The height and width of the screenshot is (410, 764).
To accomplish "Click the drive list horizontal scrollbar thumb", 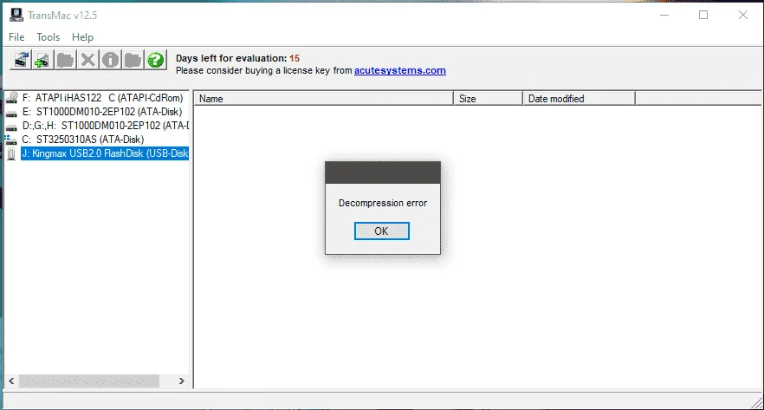I will 89,381.
